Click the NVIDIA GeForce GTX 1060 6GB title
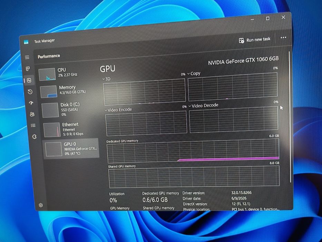The image size is (322, 242). [243, 61]
